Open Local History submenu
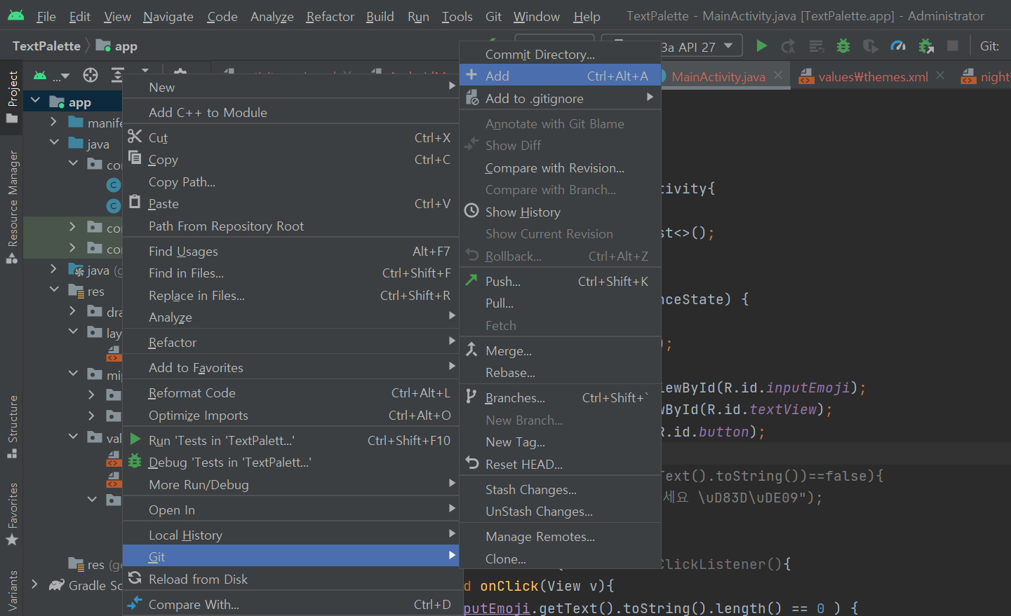 click(290, 535)
